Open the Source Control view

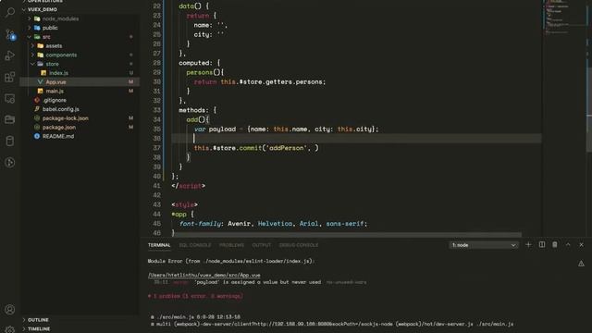[x=10, y=35]
